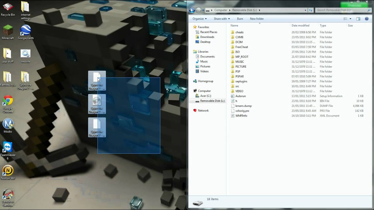Select the seplugins folder row
374x210 pixels.
297,81
